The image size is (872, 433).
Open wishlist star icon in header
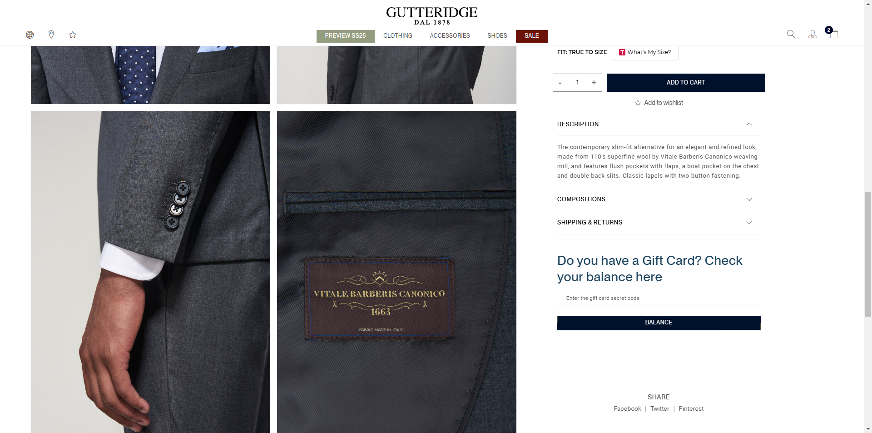pos(73,35)
